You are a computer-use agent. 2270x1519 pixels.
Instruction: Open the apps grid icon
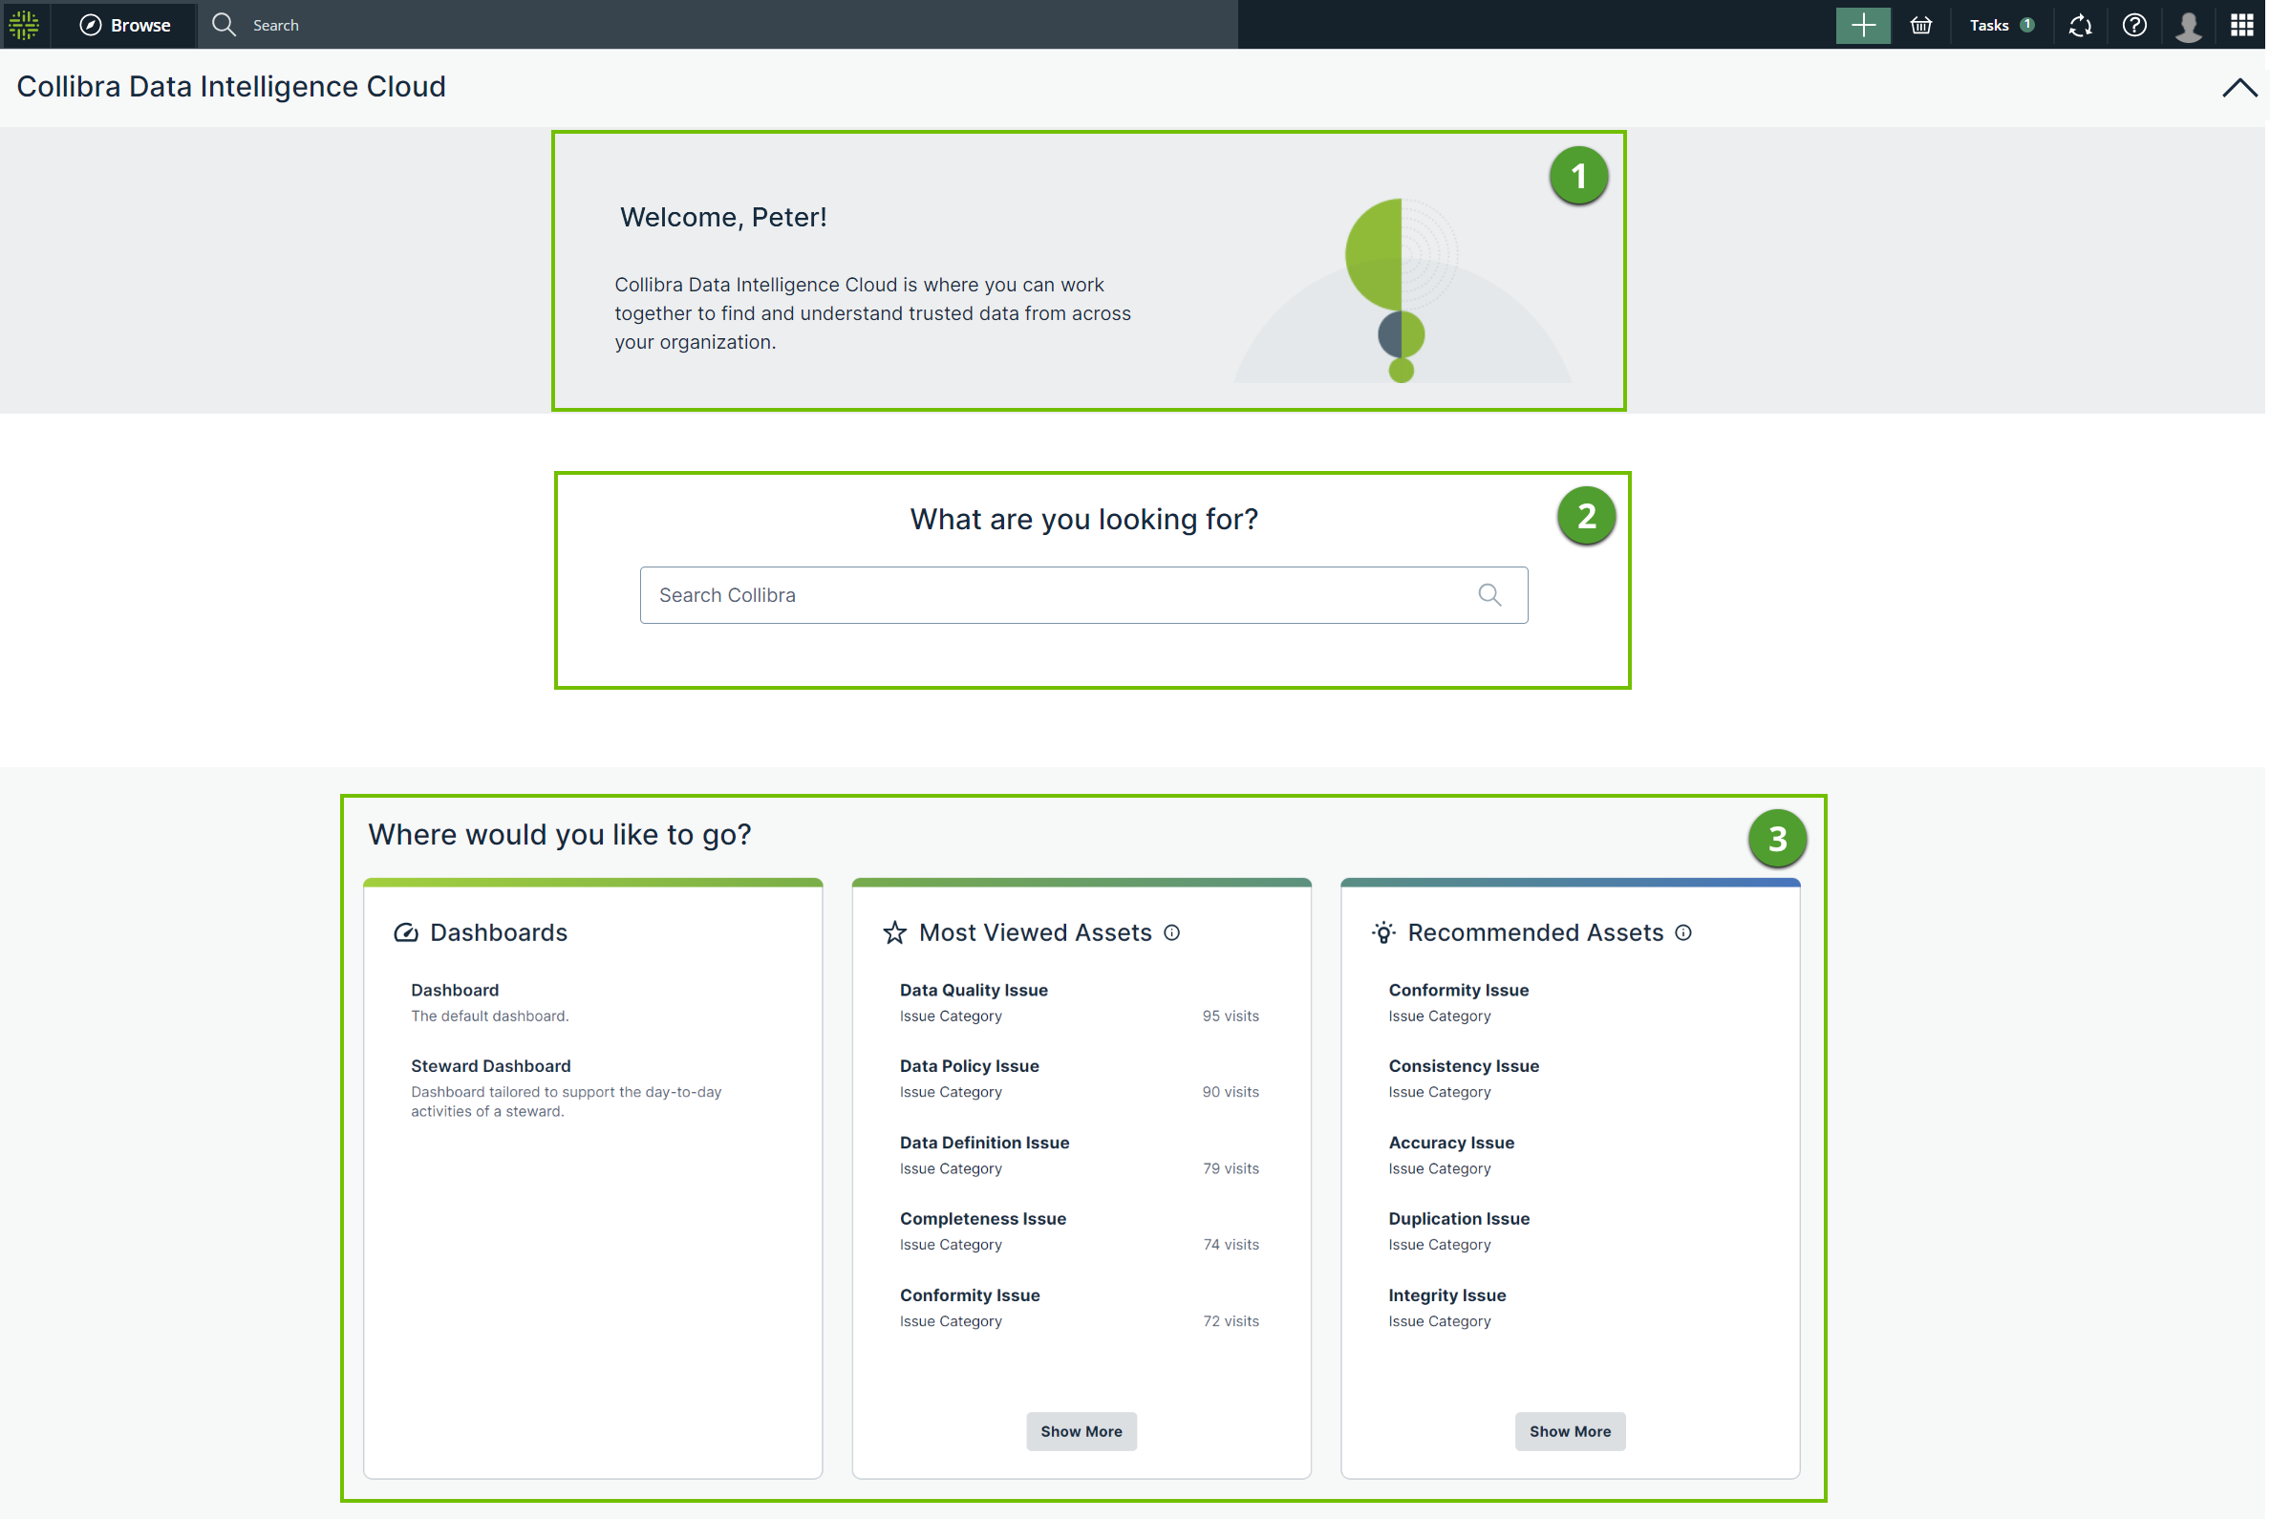pos(2242,25)
